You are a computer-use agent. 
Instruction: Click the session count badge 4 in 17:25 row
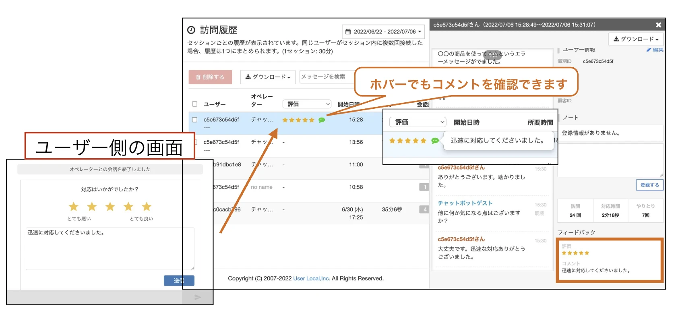(x=424, y=209)
